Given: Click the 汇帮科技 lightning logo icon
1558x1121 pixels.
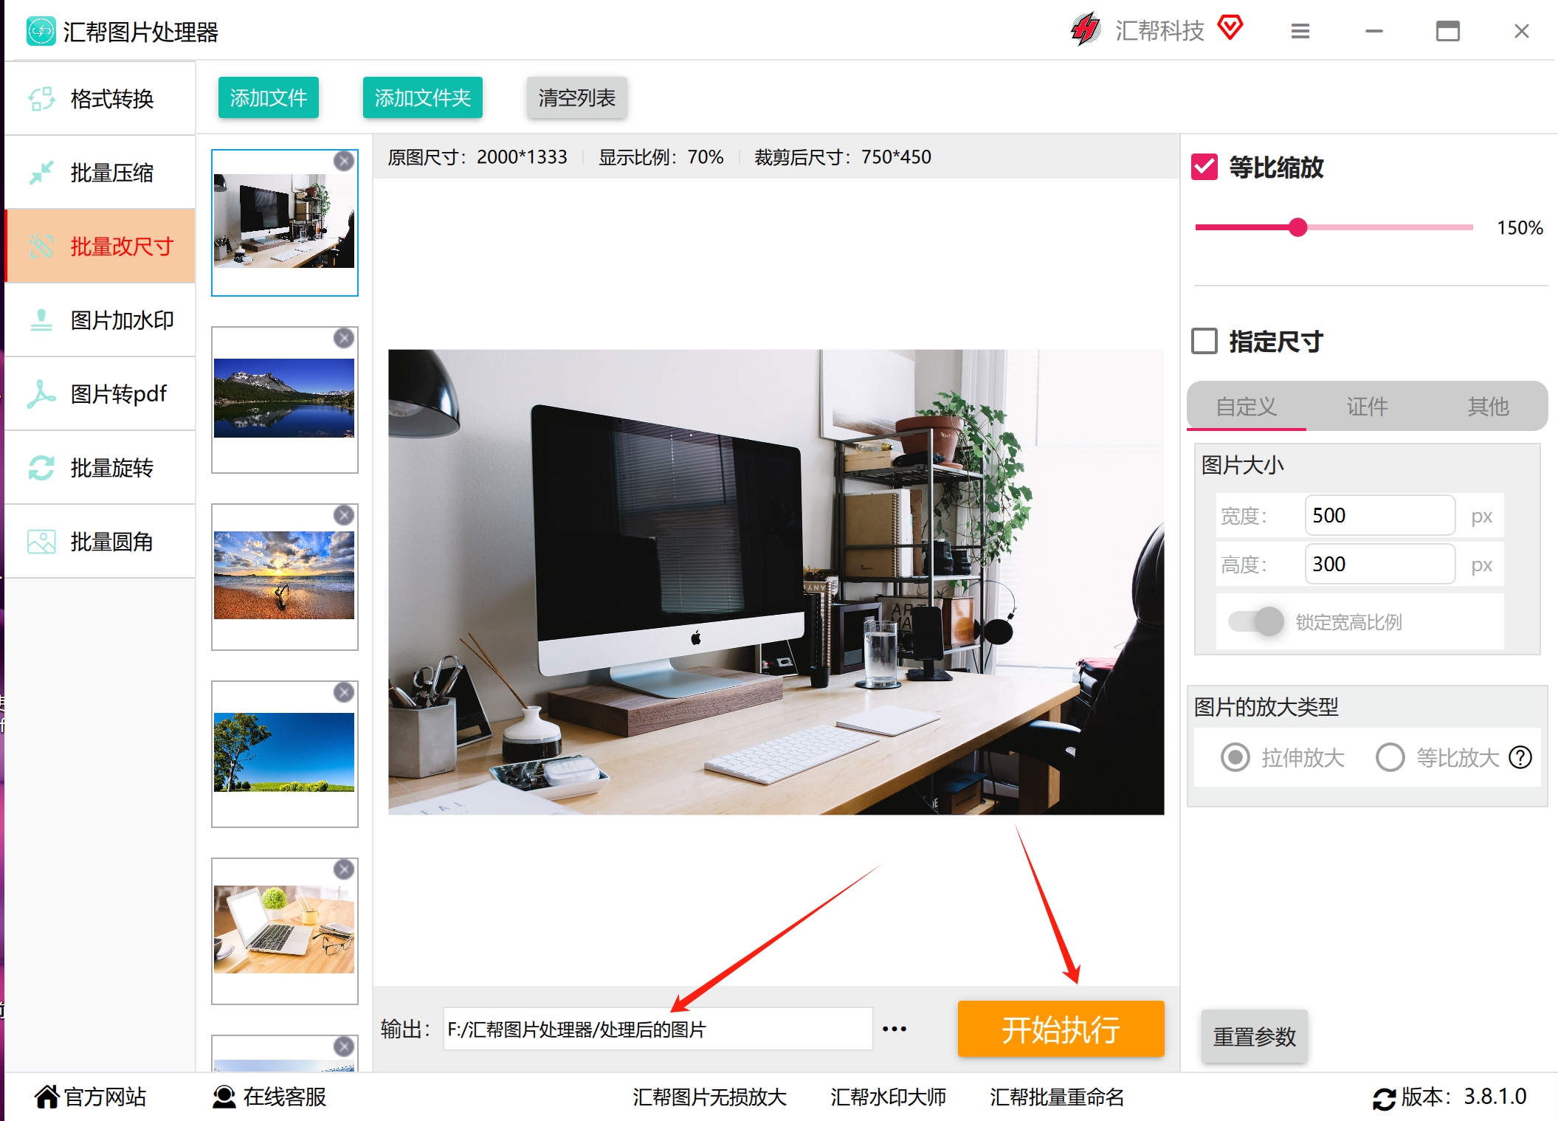Looking at the screenshot, I should pos(1085,30).
